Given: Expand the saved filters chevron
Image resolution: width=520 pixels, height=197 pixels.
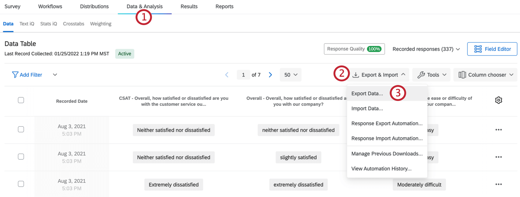Looking at the screenshot, I should pyautogui.click(x=55, y=75).
